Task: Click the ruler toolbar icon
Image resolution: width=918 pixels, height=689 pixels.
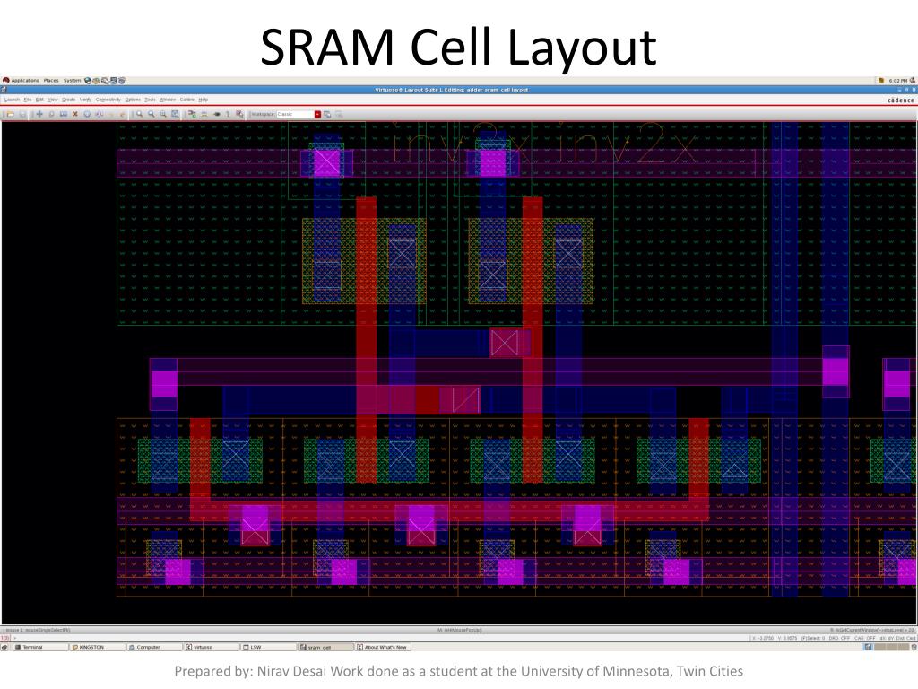Action: pos(204,114)
